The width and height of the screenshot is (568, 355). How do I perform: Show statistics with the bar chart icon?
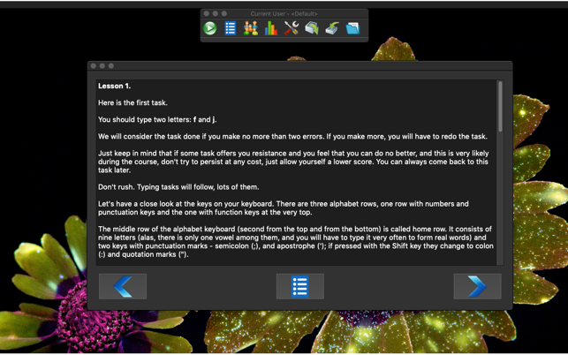coord(271,28)
